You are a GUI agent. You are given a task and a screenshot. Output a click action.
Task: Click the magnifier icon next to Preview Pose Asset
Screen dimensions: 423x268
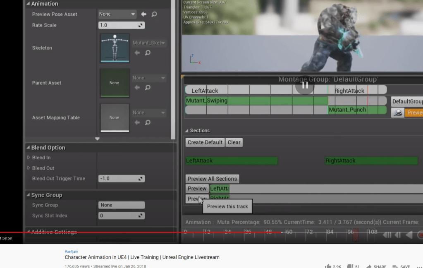[x=154, y=14]
